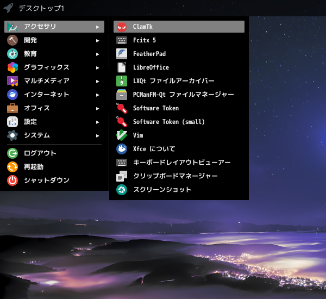Image resolution: width=326 pixels, height=299 pixels.
Task: Select ログアウト to log out
Action: click(54, 153)
